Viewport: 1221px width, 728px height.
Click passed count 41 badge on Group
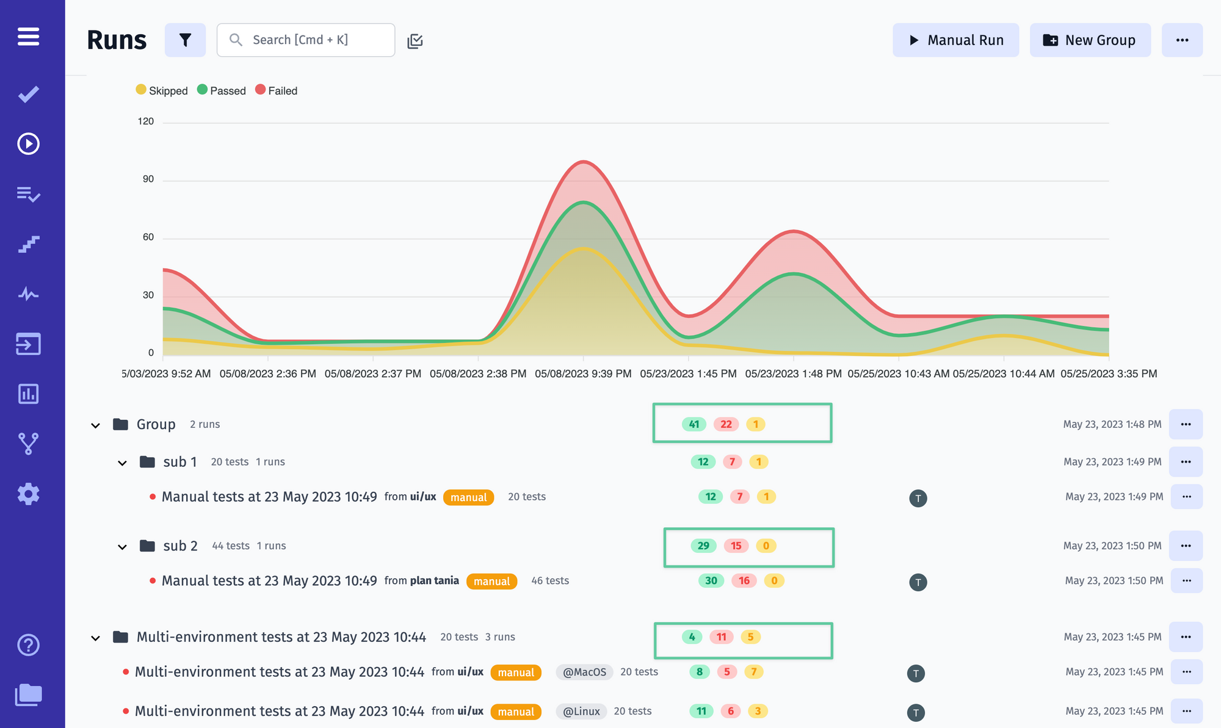click(x=694, y=424)
